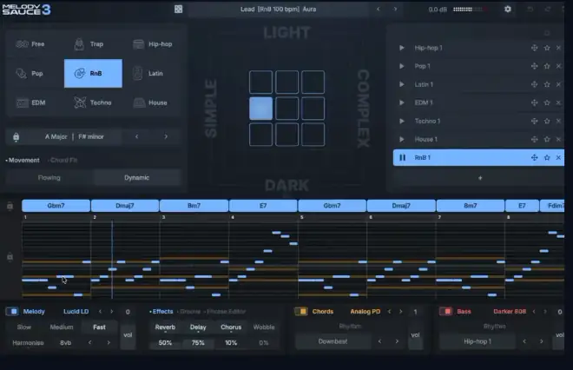The width and height of the screenshot is (573, 370).
Task: Toggle the Bass layer on/off
Action: (x=445, y=312)
